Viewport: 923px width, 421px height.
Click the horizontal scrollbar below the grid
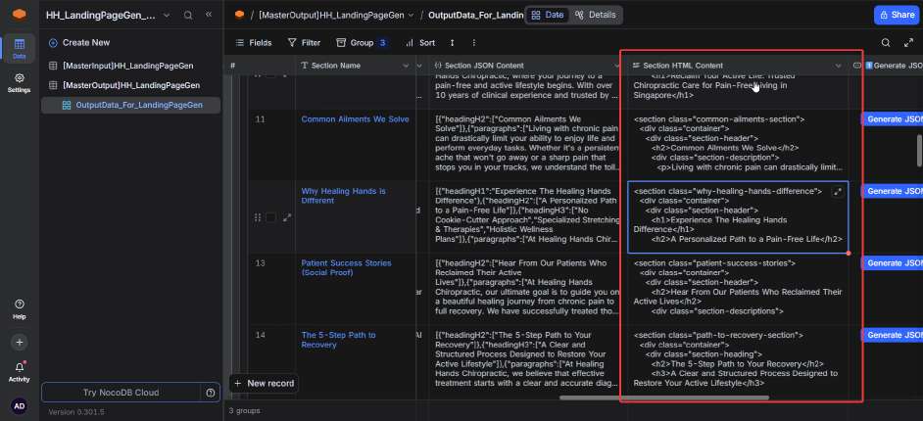(664, 398)
